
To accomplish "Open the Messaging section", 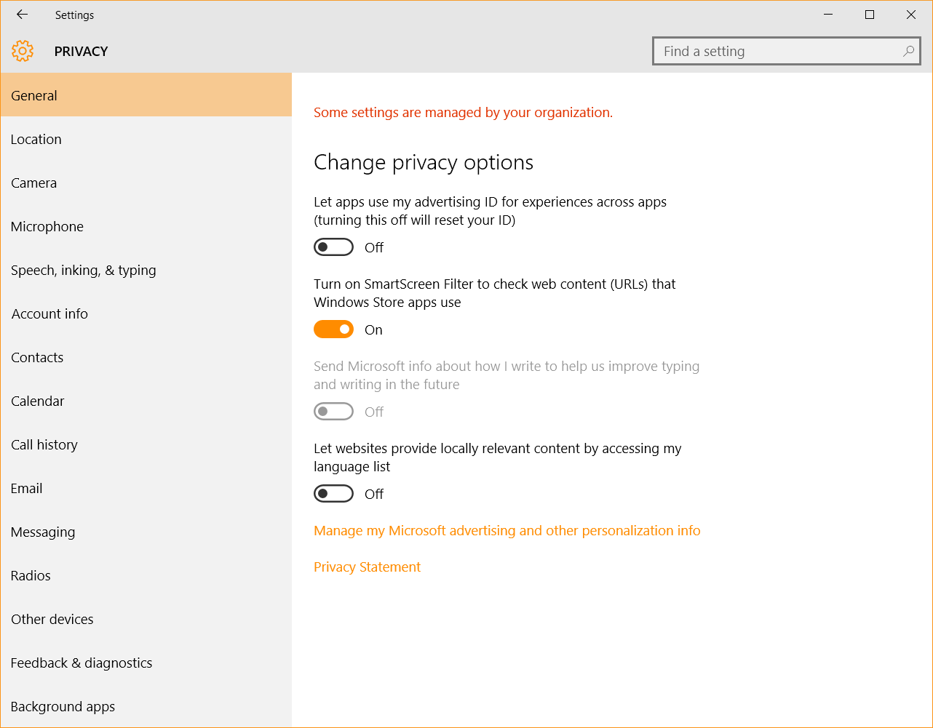I will (x=146, y=532).
